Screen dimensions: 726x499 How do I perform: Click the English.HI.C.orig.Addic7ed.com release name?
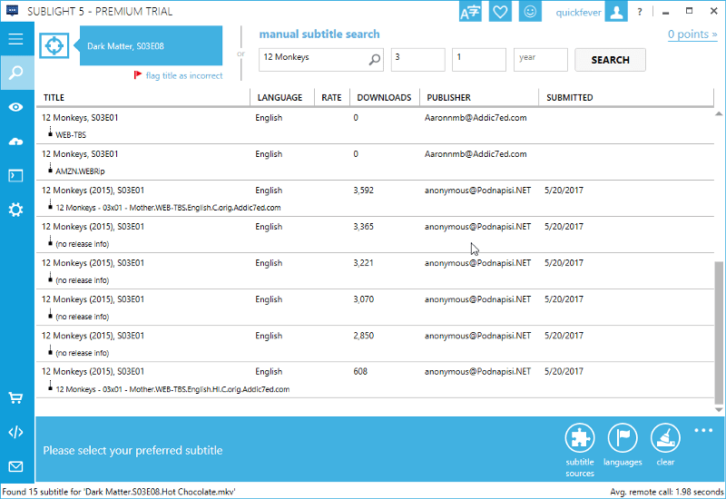[172, 389]
